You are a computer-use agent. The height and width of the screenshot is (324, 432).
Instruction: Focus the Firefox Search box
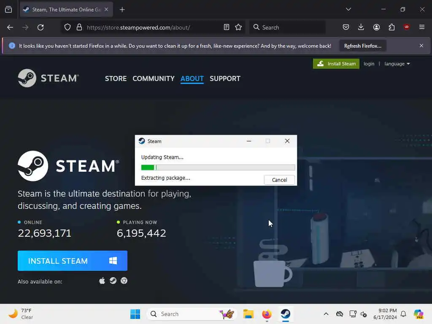(287, 27)
